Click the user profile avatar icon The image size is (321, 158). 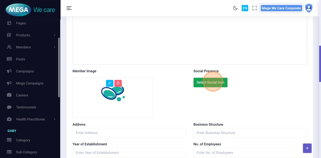[x=309, y=8]
